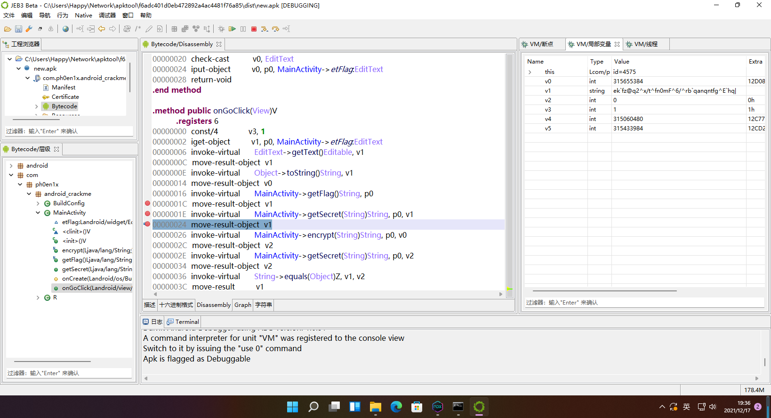Click the local variables filter field
Screen dimensions: 771x418
(x=644, y=303)
